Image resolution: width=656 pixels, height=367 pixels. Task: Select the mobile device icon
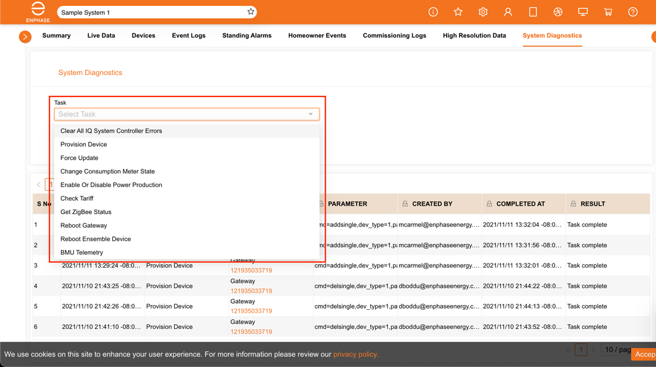[533, 11]
